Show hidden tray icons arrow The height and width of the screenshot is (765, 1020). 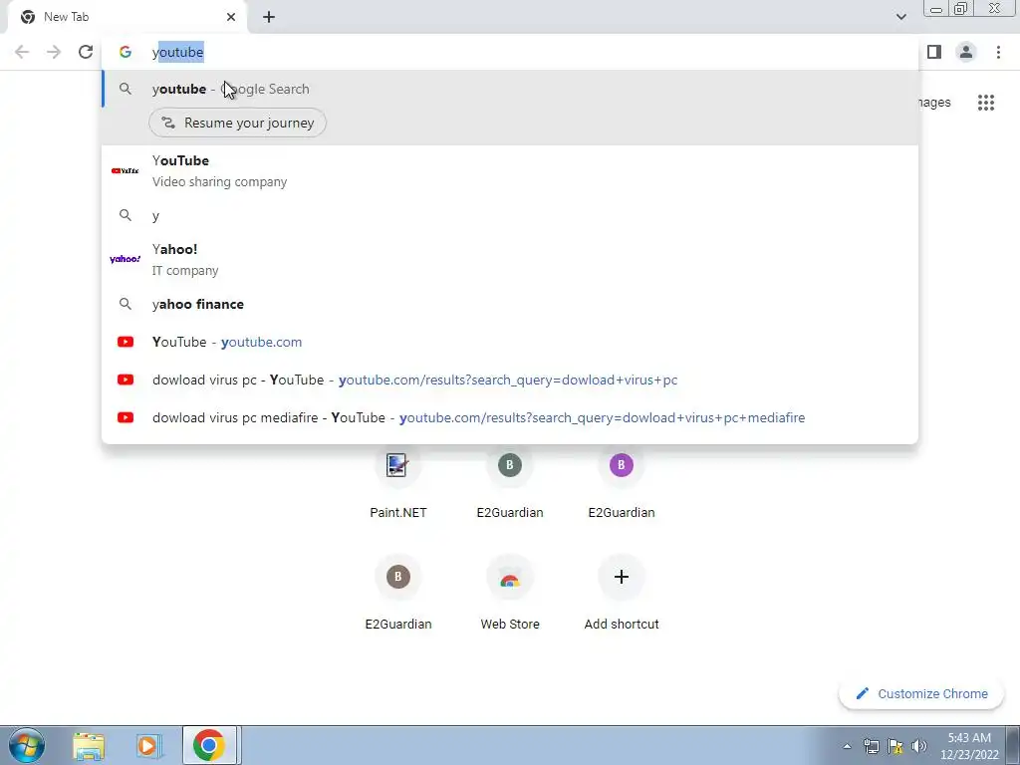[x=847, y=746]
